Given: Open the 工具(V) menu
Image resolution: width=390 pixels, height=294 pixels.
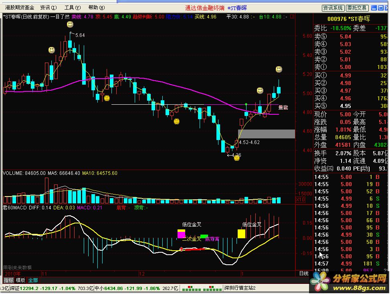Looking at the screenshot, I should (73, 8).
